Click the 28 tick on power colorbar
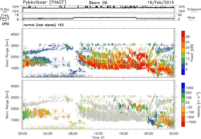The width and height of the screenshot is (201, 139). pos(187,37)
